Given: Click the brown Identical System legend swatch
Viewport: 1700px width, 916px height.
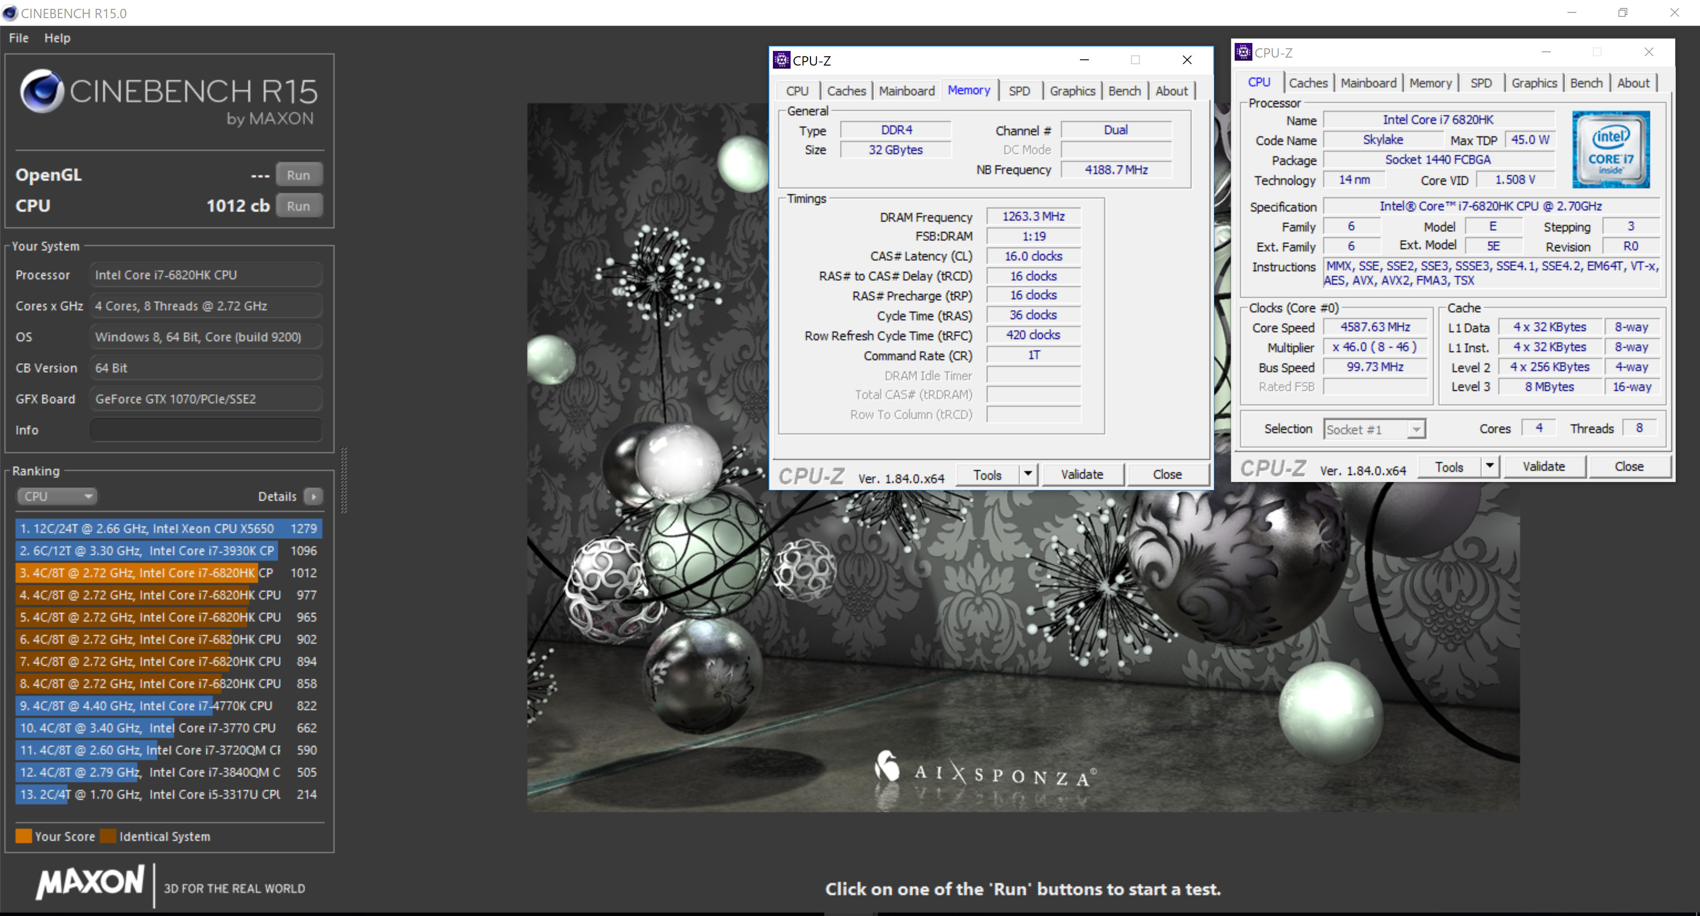Looking at the screenshot, I should coord(108,836).
